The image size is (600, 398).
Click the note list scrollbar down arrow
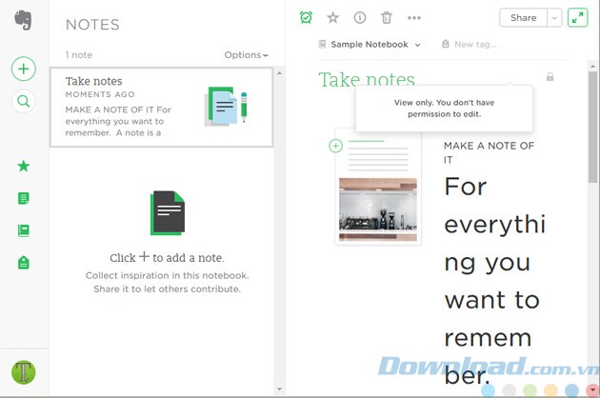[x=279, y=389]
